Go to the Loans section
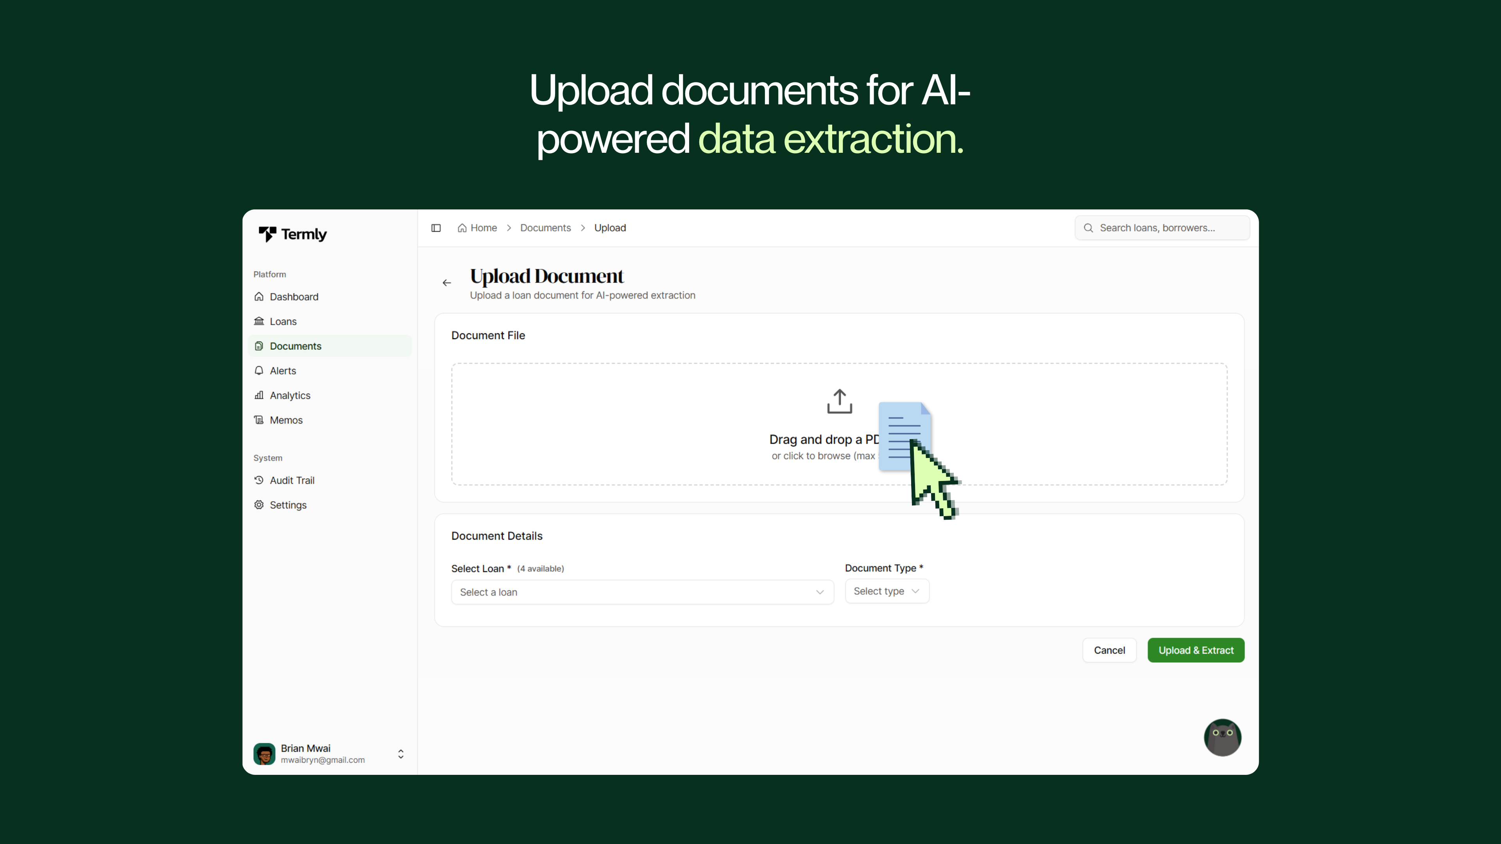Image resolution: width=1501 pixels, height=844 pixels. (283, 322)
